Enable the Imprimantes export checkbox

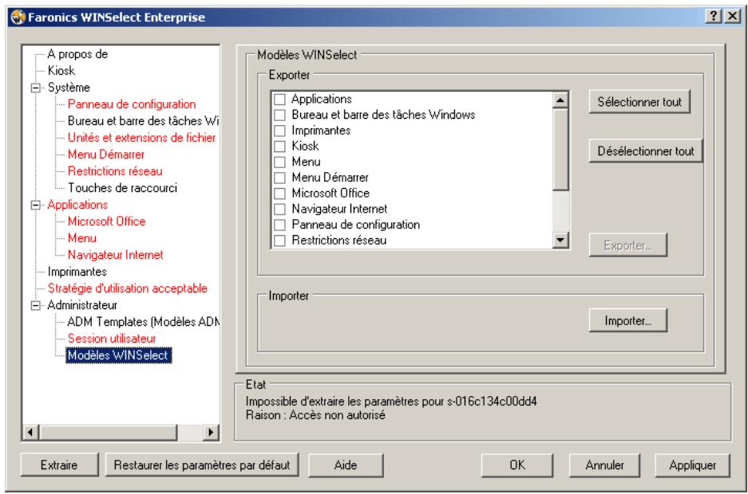tap(280, 131)
